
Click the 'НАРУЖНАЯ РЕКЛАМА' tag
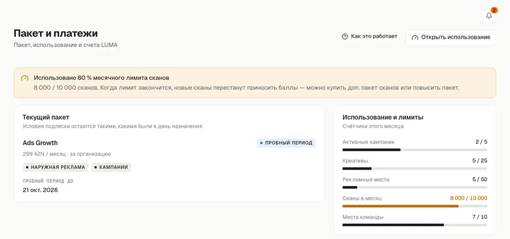55,167
